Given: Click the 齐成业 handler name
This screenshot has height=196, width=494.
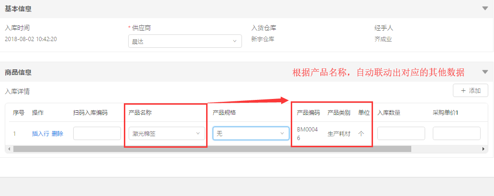Looking at the screenshot, I should click(383, 39).
